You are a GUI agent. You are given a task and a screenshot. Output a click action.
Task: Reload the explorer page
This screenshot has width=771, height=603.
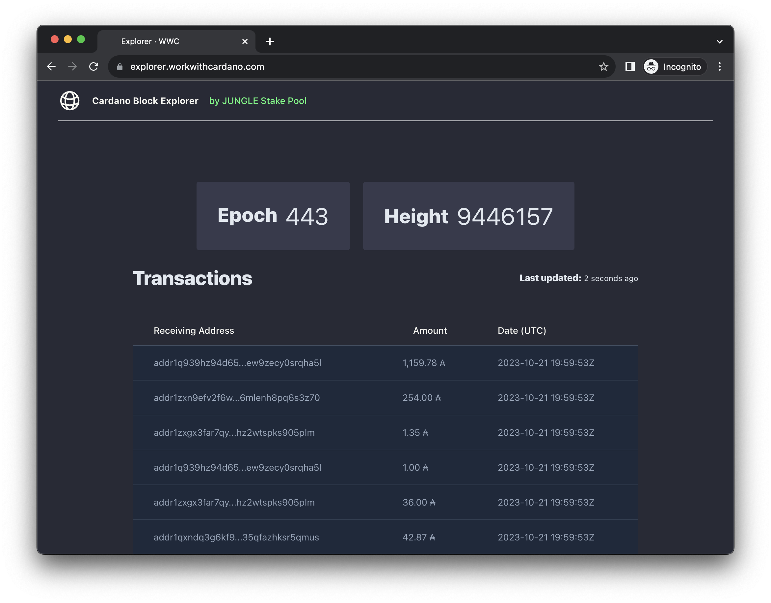(93, 66)
